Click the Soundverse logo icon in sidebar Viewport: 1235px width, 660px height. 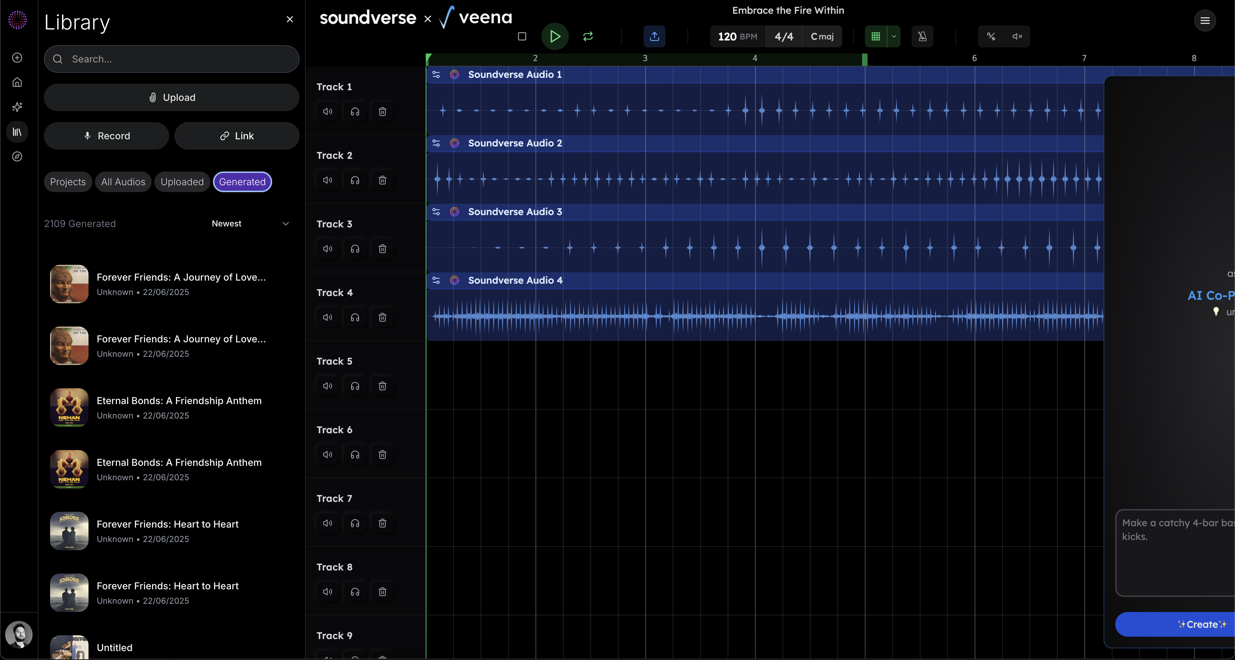tap(18, 20)
